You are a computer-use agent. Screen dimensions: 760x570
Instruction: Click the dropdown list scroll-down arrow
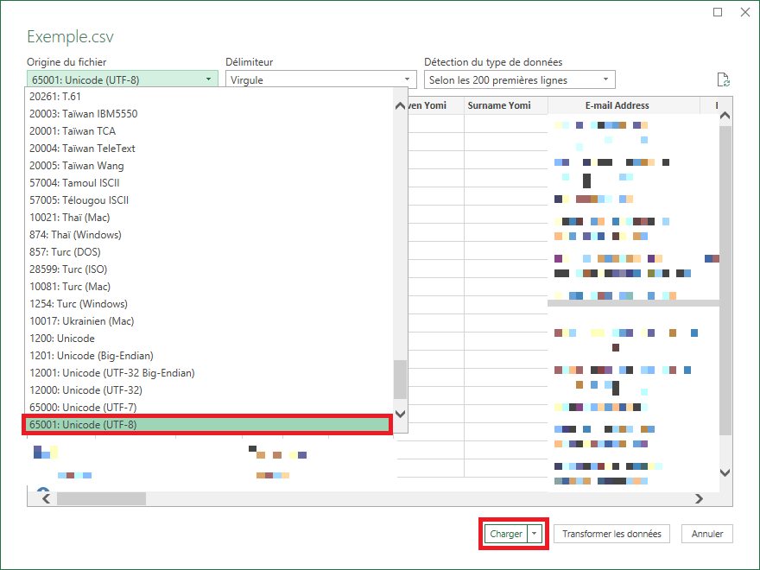[x=400, y=414]
